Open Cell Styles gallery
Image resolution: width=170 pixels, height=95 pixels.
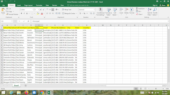[x=115, y=12]
